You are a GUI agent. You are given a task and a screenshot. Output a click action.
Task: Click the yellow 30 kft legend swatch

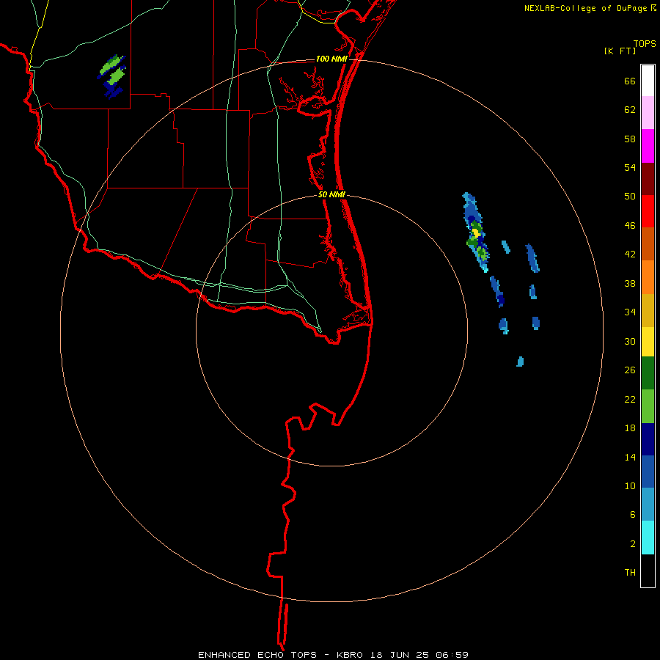point(648,342)
